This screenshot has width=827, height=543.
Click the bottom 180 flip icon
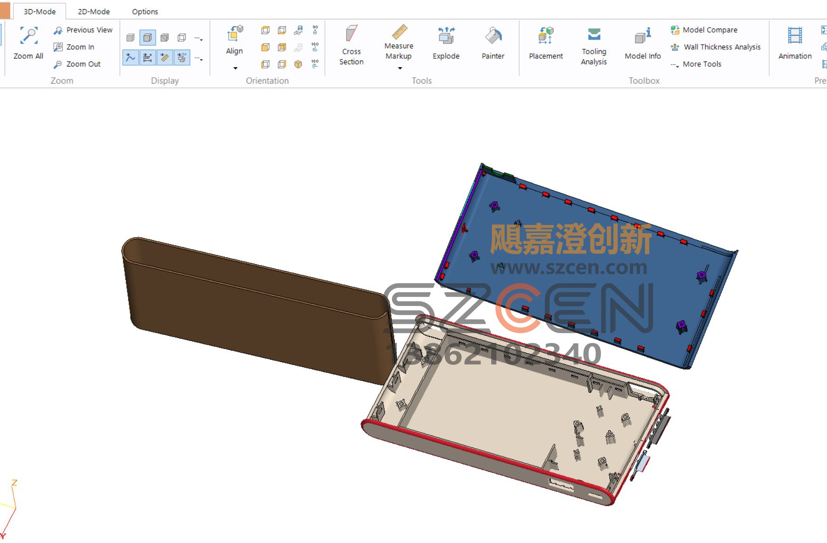pyautogui.click(x=315, y=64)
